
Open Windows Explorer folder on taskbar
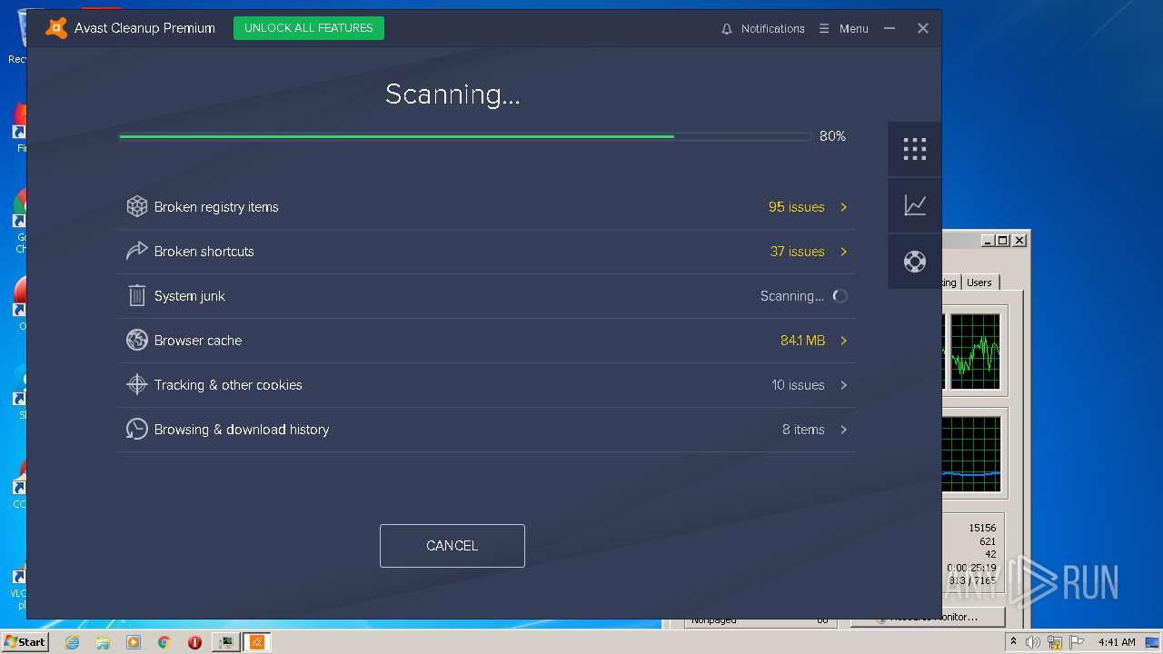(103, 642)
